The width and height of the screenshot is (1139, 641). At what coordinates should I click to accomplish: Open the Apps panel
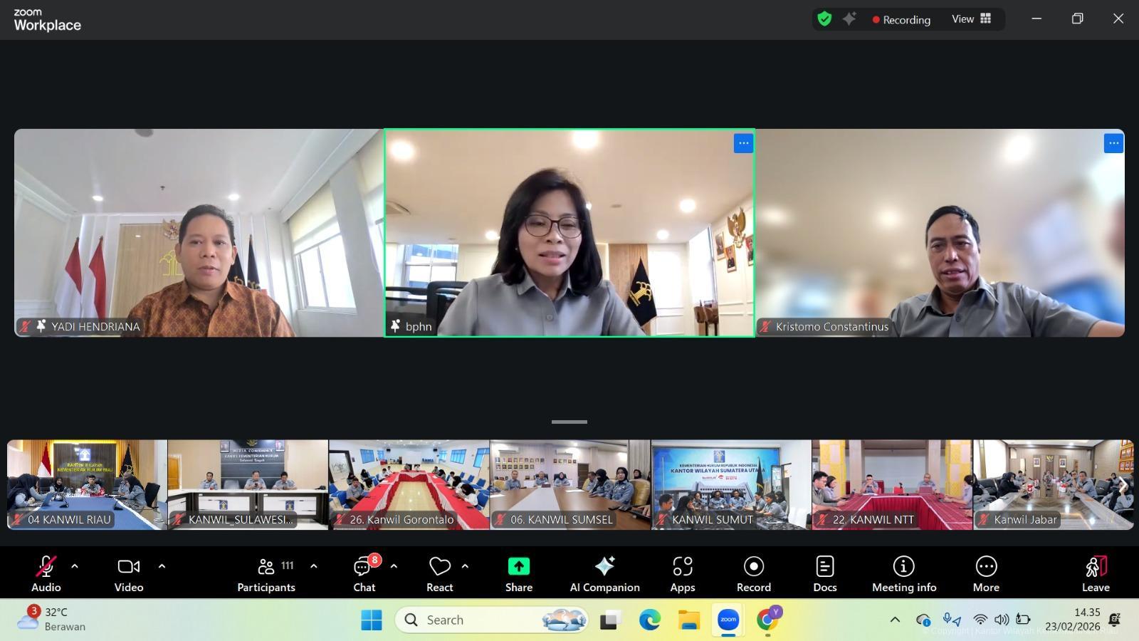pyautogui.click(x=682, y=573)
